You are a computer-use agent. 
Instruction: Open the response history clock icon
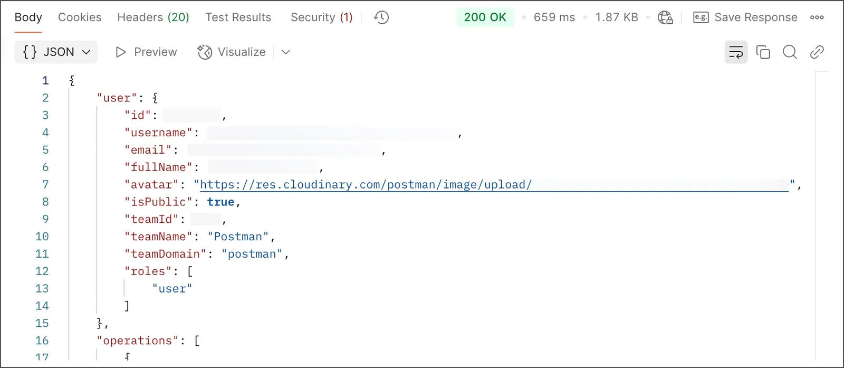[x=381, y=17]
